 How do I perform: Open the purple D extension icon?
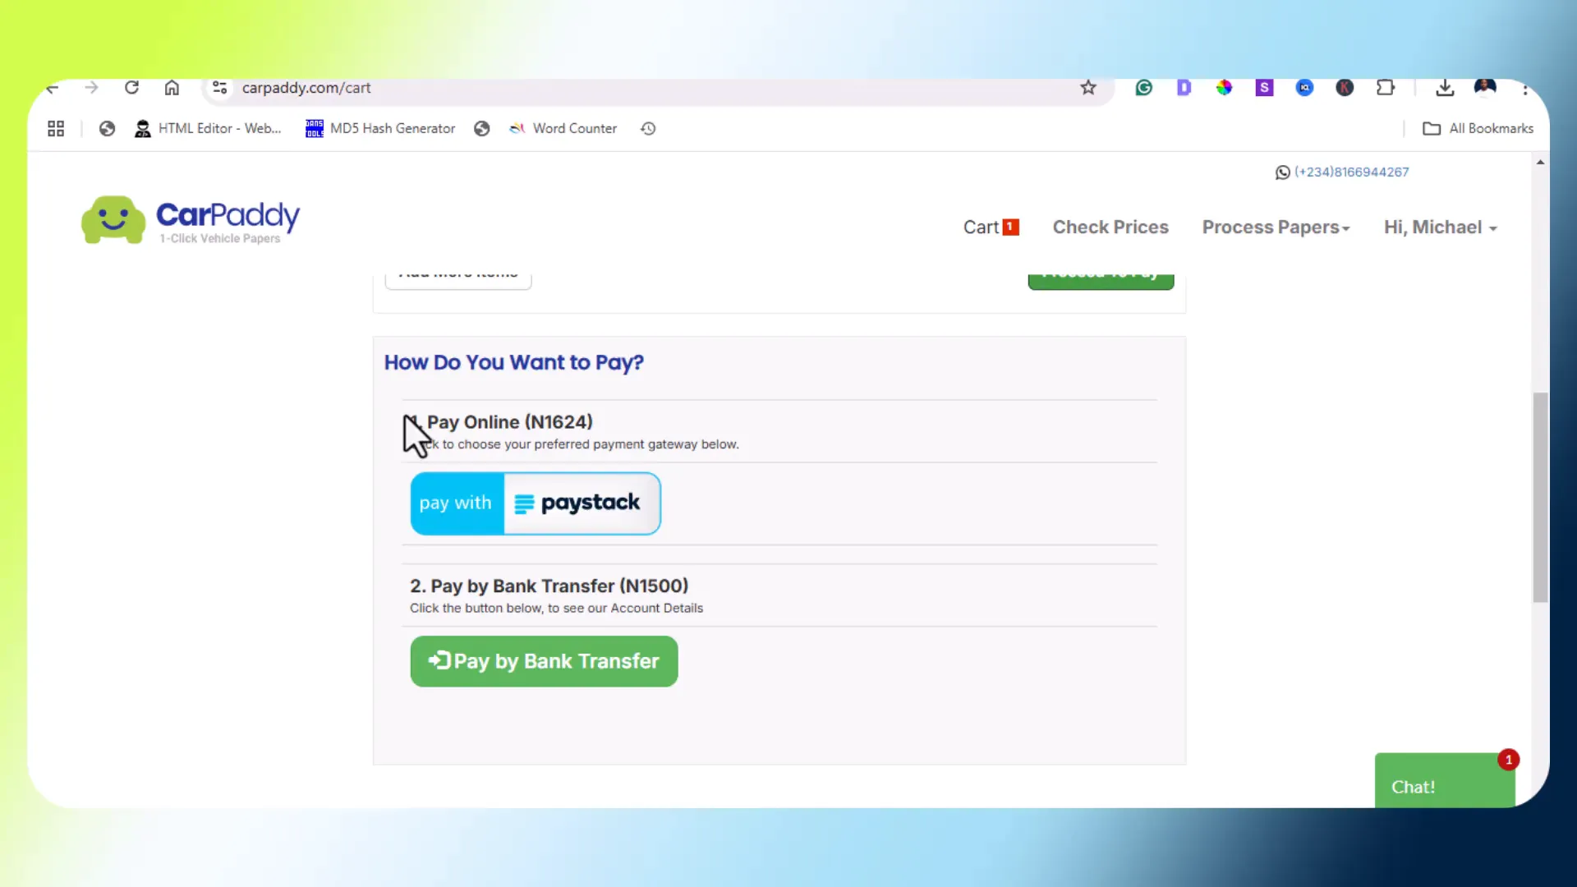pos(1184,88)
